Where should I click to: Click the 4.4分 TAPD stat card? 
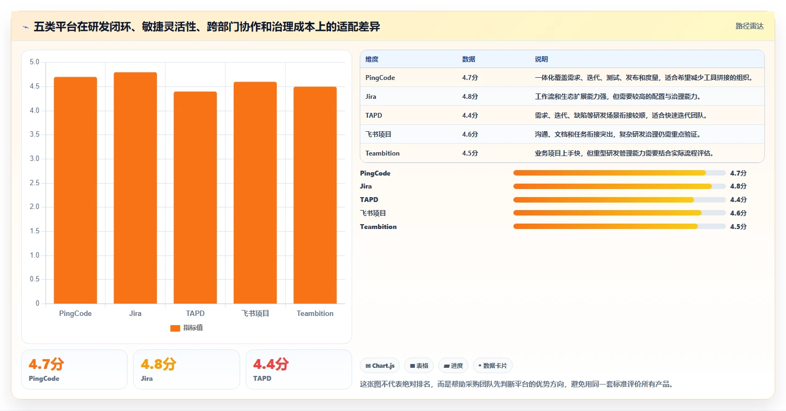(x=299, y=369)
